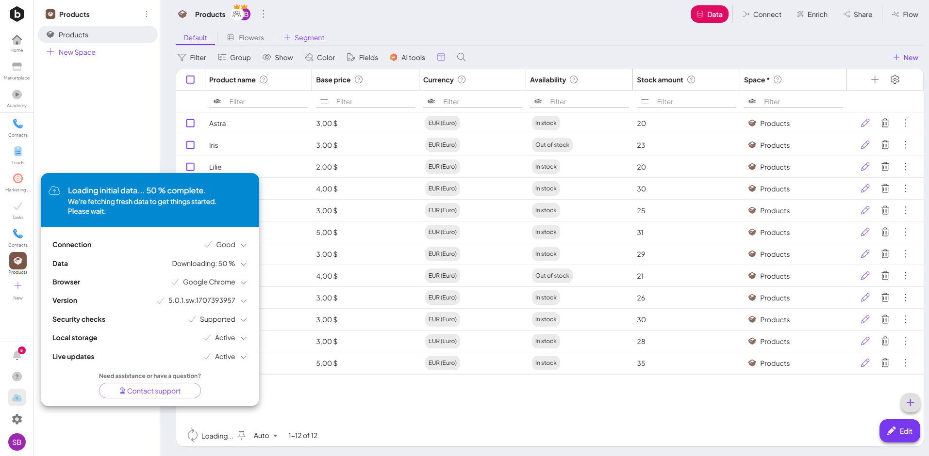Click the pin icon in the footer

click(x=241, y=435)
